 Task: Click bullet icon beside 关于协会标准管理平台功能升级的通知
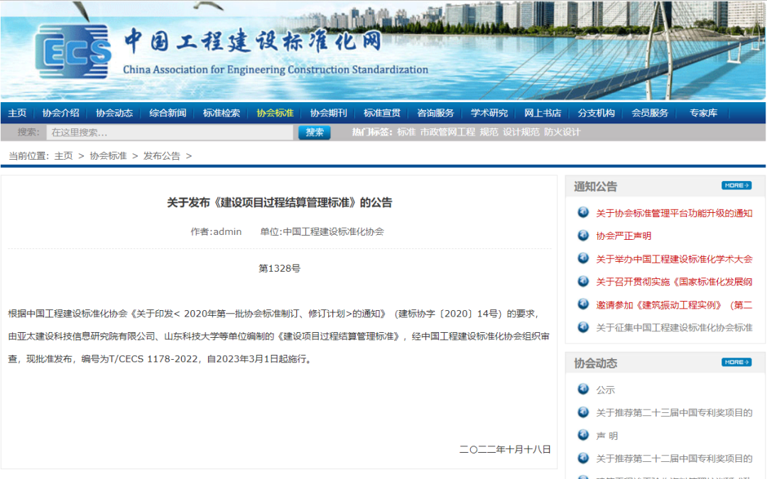click(583, 212)
